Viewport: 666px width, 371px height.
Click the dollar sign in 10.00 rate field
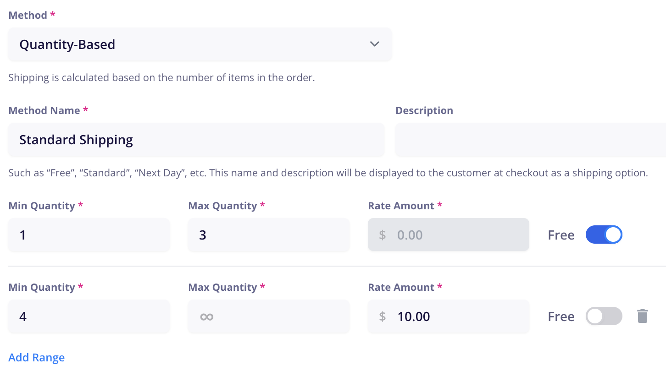pyautogui.click(x=383, y=316)
